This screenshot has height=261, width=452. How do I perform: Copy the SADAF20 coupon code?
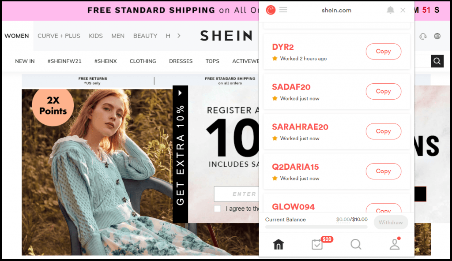point(383,91)
